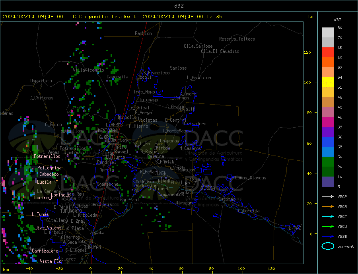The height and width of the screenshot is (274, 358).
Task: Click the white VBCP arrow icon
Action: (x=328, y=196)
